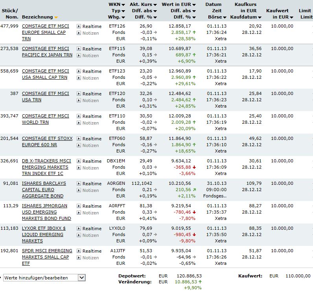Screen dimensions: 313x294
Task: Sort by Typ column arrow
Action: (x=123, y=11)
